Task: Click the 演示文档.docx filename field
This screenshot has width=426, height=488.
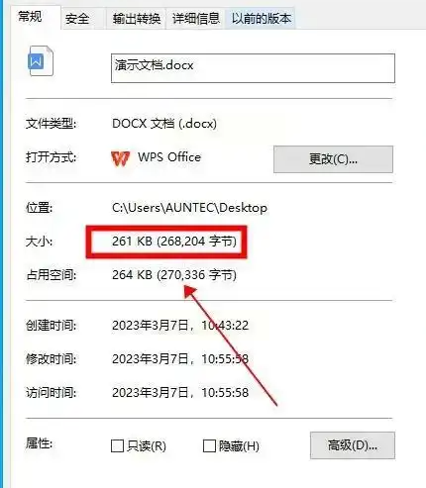Action: (x=253, y=68)
